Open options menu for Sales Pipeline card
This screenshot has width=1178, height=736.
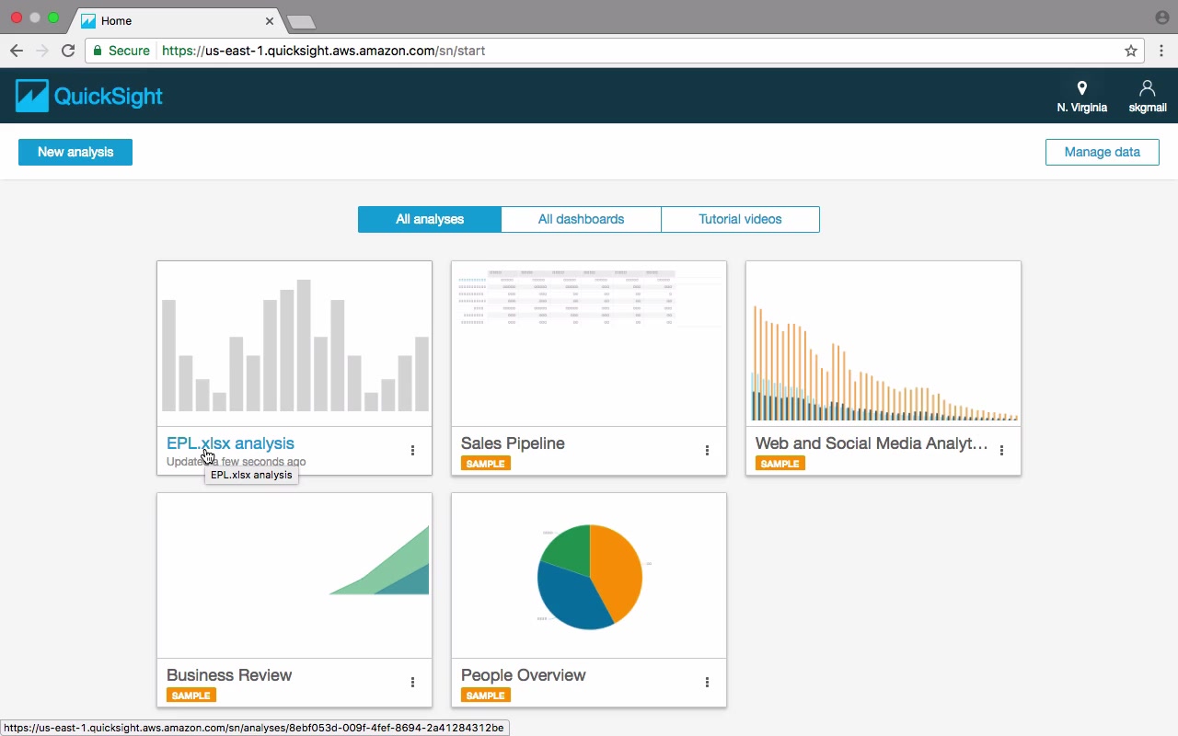(707, 450)
